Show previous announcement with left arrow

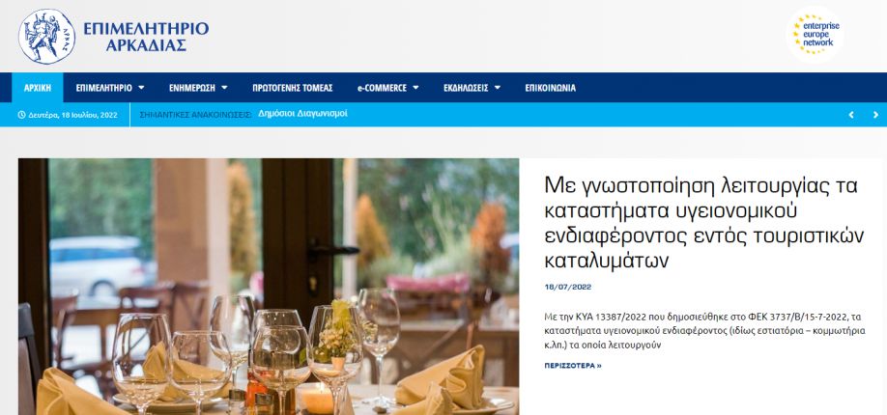click(x=851, y=115)
